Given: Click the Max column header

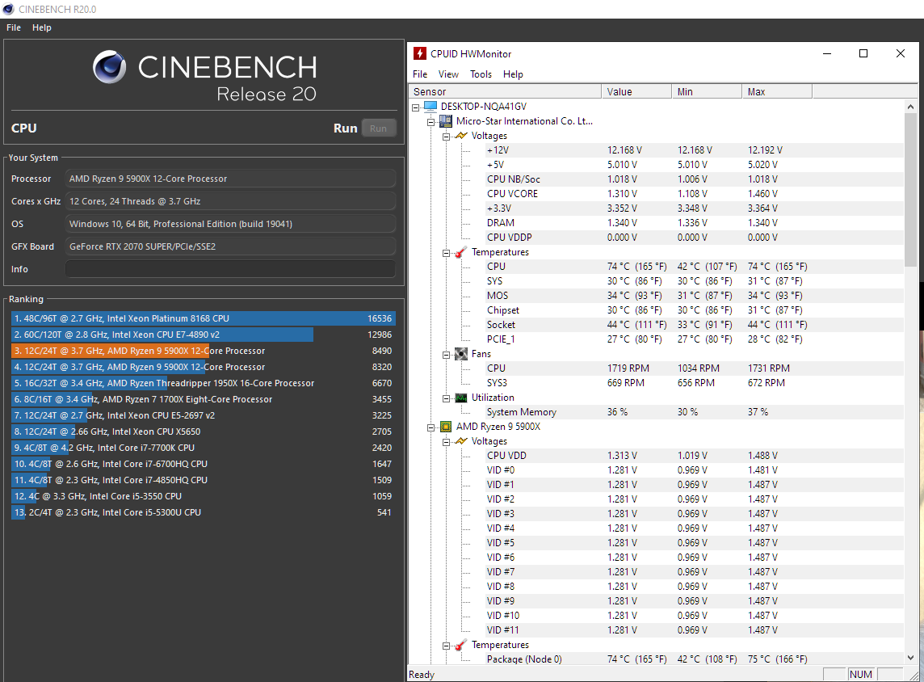Looking at the screenshot, I should tap(777, 91).
